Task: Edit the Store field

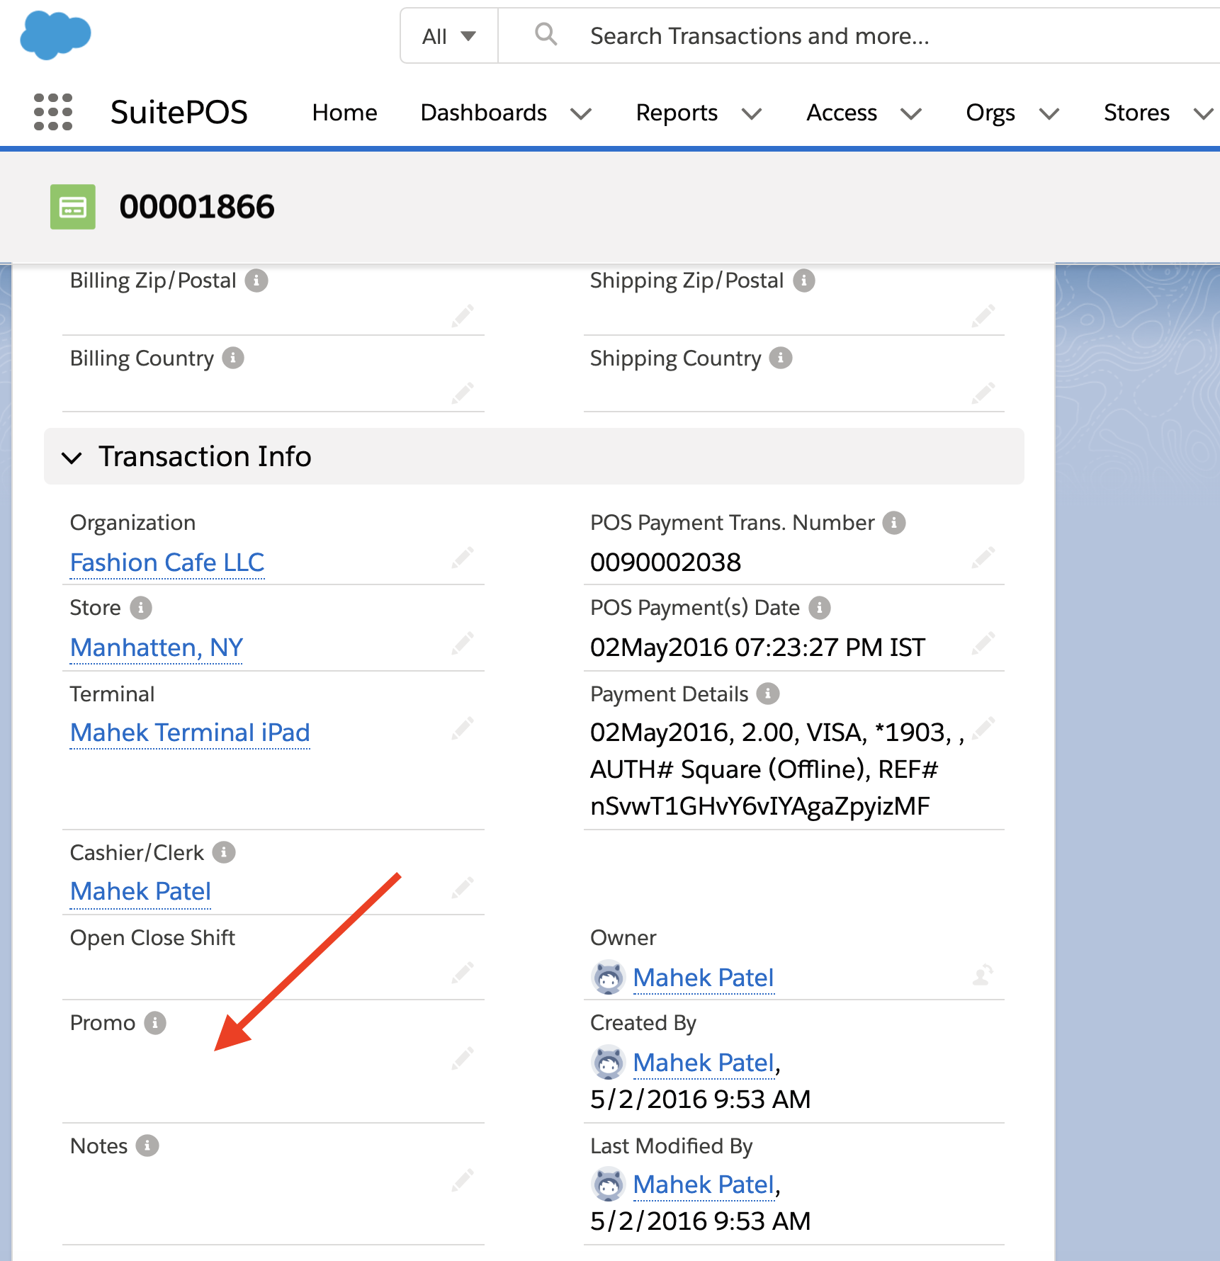Action: pos(463,643)
